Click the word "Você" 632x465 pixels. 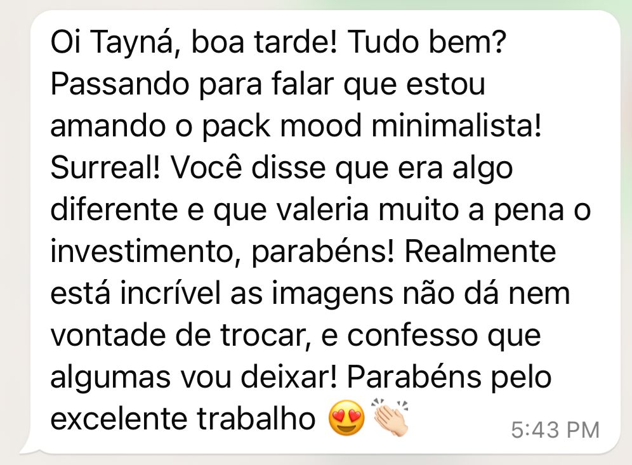(207, 167)
